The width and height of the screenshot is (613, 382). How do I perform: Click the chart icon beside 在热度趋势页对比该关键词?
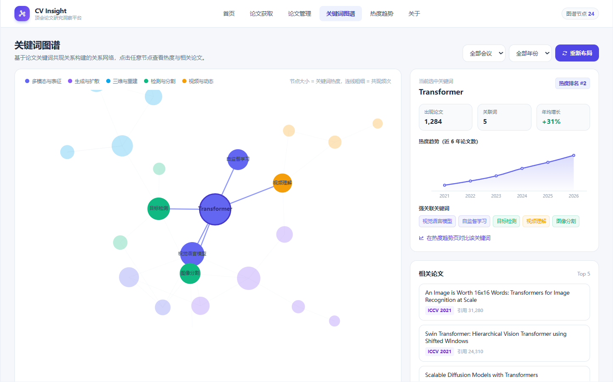pos(421,238)
